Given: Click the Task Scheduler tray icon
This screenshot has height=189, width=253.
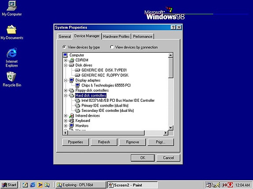Looking at the screenshot, I should click(x=209, y=185).
